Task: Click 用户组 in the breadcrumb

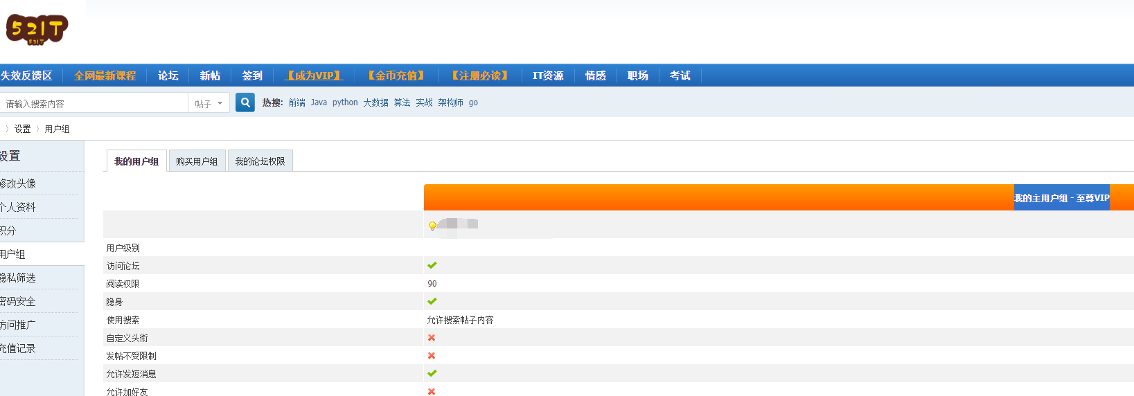Action: click(57, 129)
